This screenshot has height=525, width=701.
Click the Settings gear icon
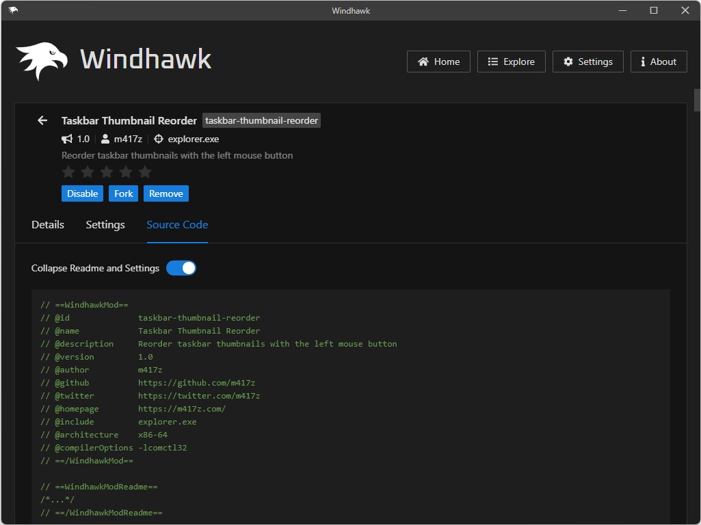tap(568, 61)
